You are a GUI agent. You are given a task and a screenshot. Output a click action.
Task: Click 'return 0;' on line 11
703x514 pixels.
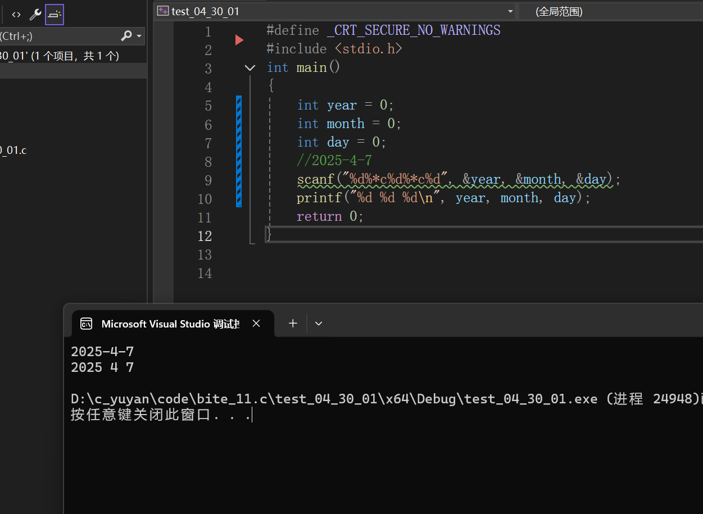[x=330, y=217]
